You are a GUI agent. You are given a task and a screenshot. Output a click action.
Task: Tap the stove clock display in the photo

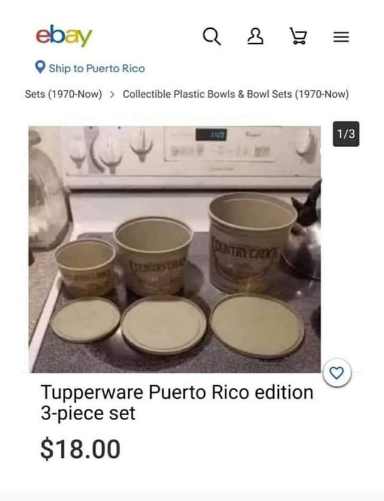[211, 135]
